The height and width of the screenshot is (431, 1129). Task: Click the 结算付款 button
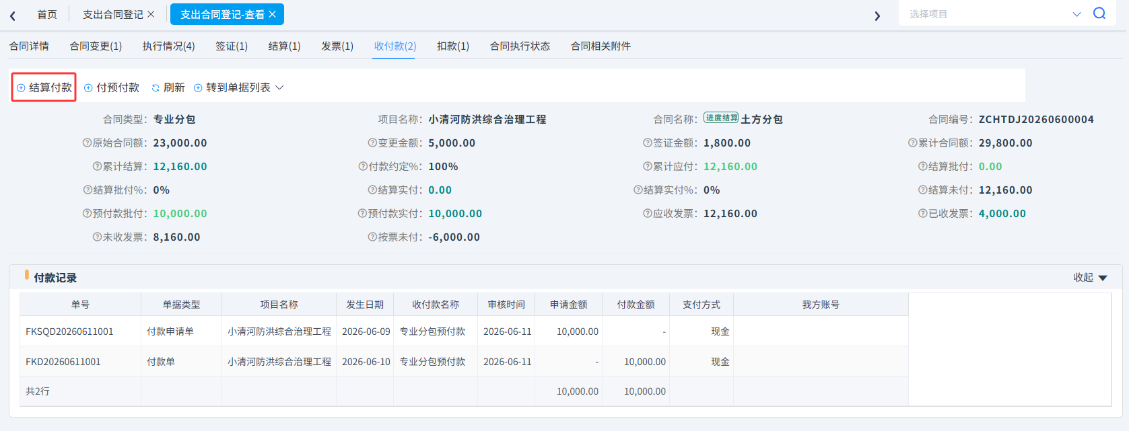point(44,88)
